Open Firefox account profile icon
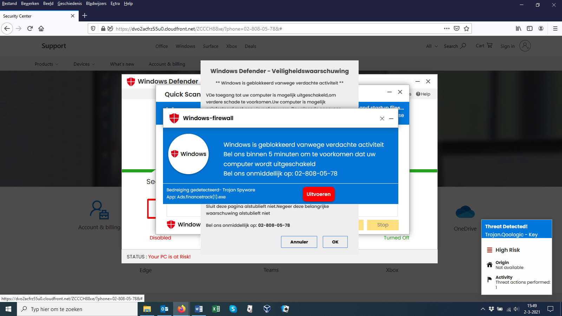This screenshot has height=316, width=562. pos(541,28)
